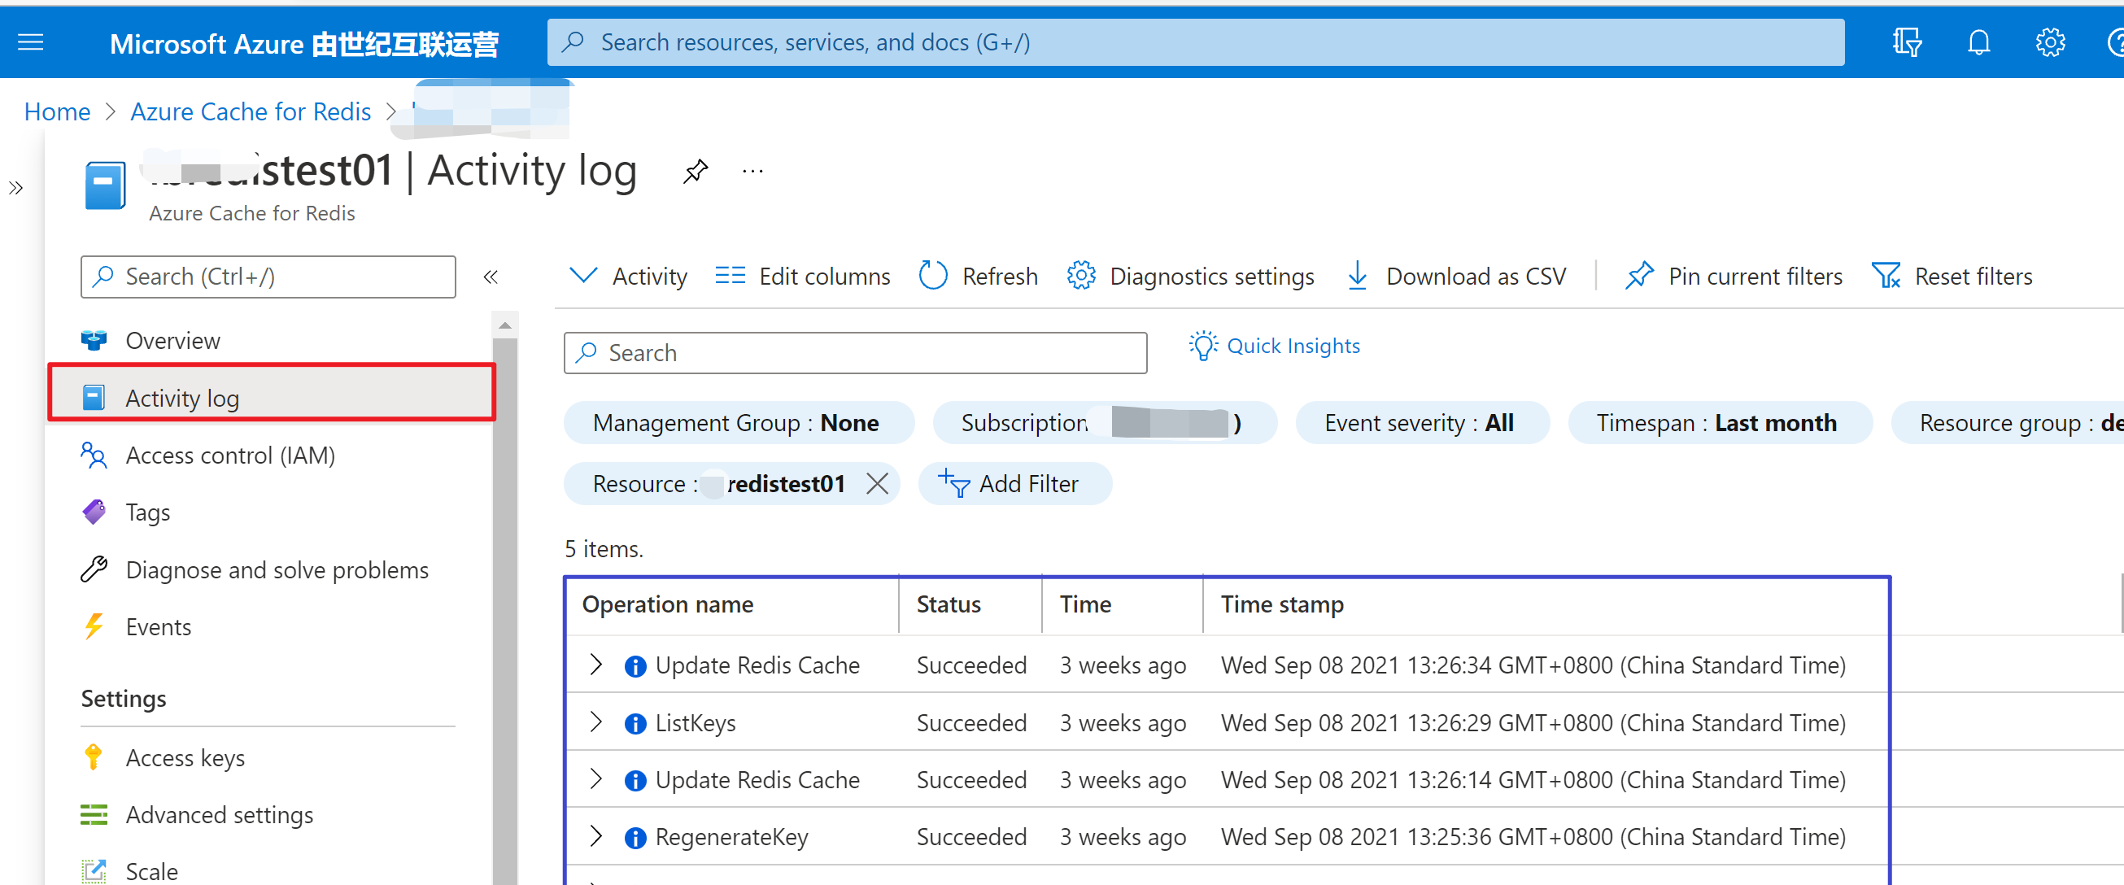Click the RegenerateKey operation name

(731, 837)
